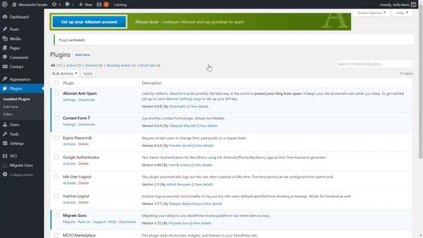Click the Collapse menu arrow icon
Image resolution: width=423 pixels, height=238 pixels.
pyautogui.click(x=5, y=175)
